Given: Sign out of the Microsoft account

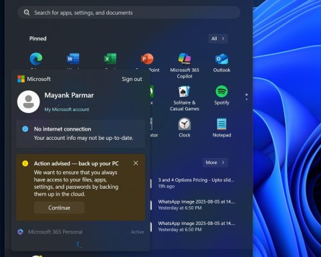Looking at the screenshot, I should (x=132, y=79).
